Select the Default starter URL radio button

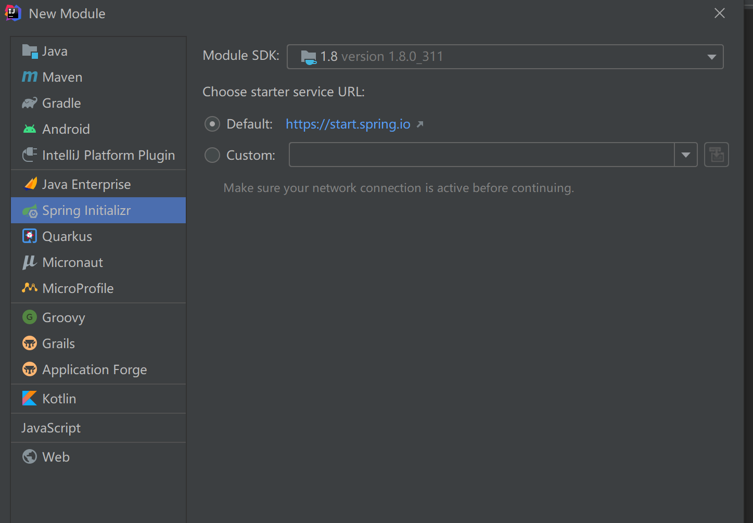(x=212, y=124)
